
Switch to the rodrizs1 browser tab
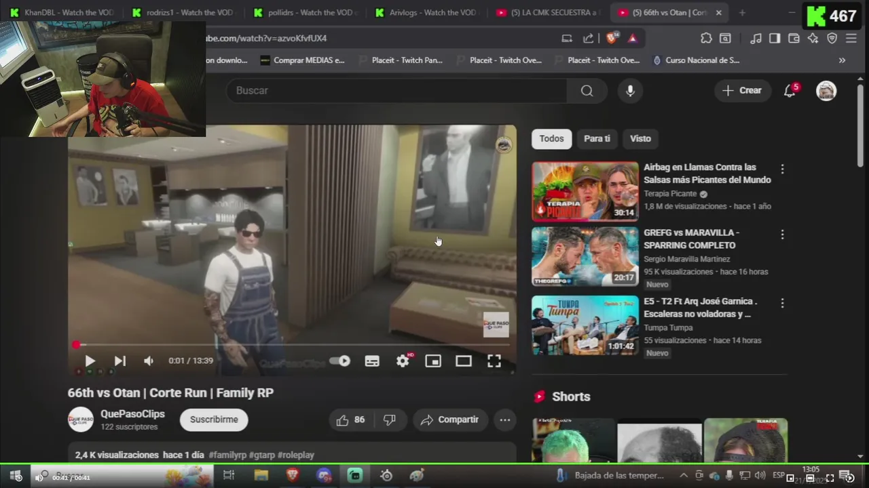(x=183, y=12)
